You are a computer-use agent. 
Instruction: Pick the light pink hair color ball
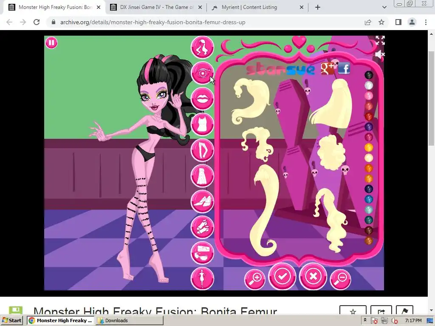(369, 96)
